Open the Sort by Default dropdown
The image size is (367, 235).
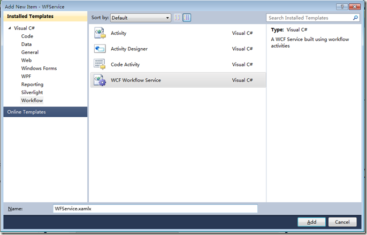[140, 18]
